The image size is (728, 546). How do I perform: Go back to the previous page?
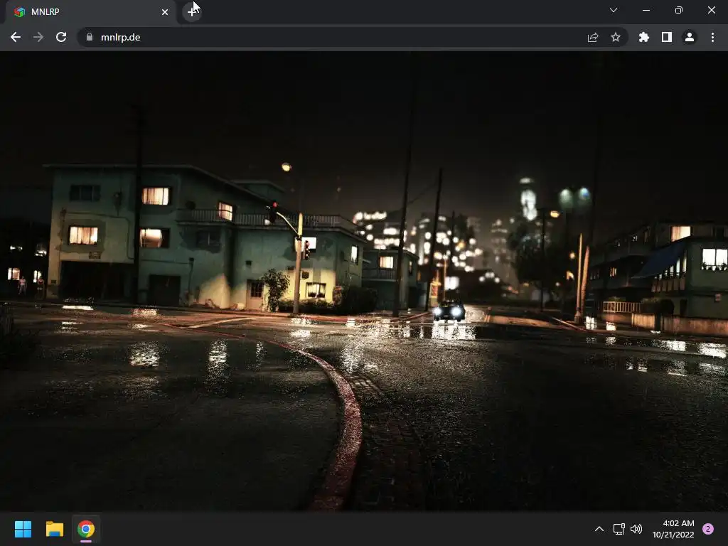[x=16, y=37]
